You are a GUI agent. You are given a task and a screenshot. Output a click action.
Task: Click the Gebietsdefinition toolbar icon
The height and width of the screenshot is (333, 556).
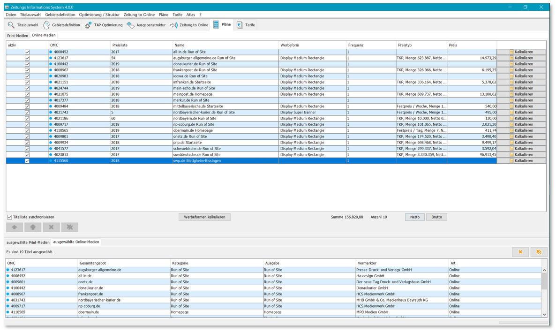coord(46,25)
